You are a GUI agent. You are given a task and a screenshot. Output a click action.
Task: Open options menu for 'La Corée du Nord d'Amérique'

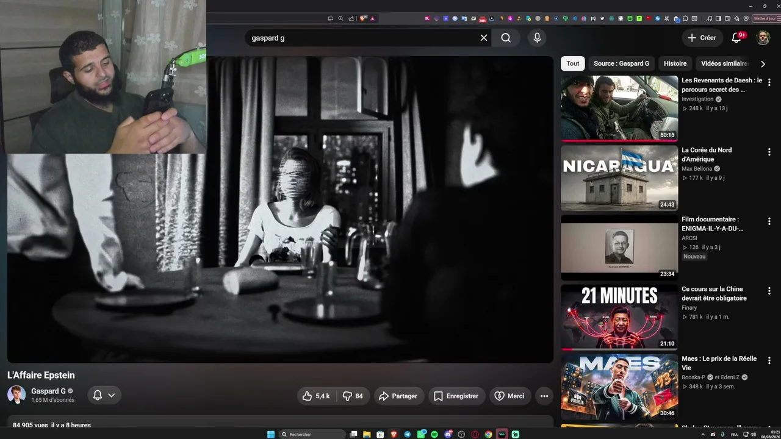click(x=769, y=152)
